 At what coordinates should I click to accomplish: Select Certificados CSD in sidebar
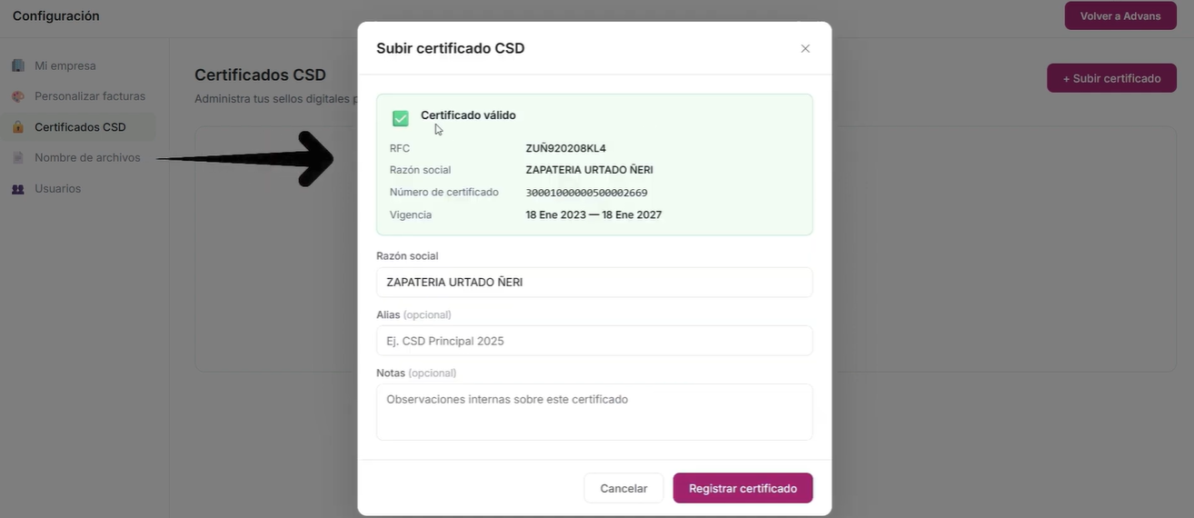(78, 127)
